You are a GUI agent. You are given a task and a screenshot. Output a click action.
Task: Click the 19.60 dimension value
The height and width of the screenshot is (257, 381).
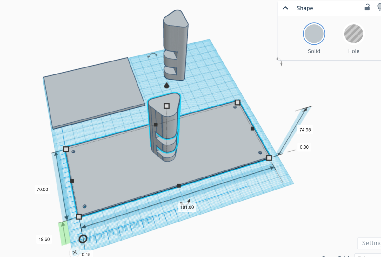click(44, 239)
